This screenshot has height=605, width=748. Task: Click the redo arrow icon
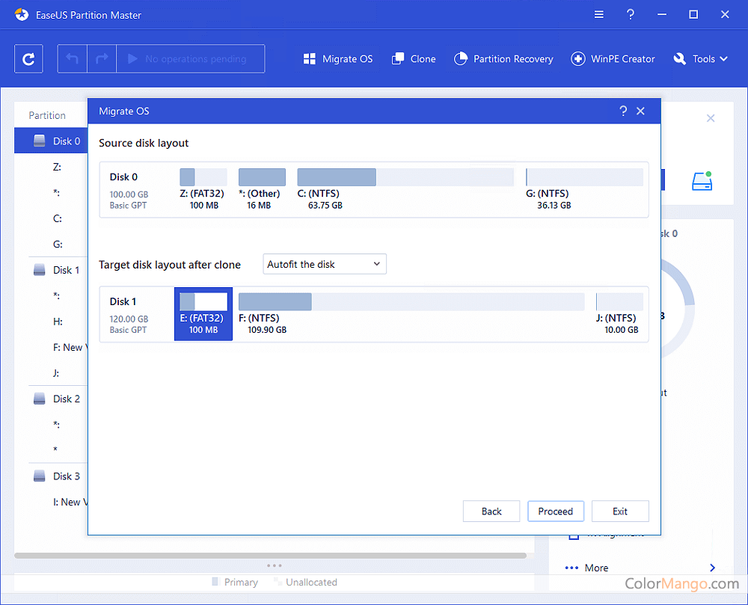pyautogui.click(x=102, y=59)
